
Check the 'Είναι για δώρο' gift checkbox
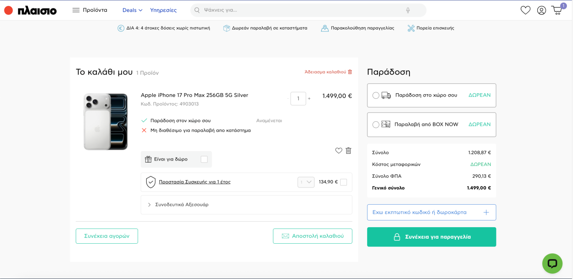click(x=204, y=159)
